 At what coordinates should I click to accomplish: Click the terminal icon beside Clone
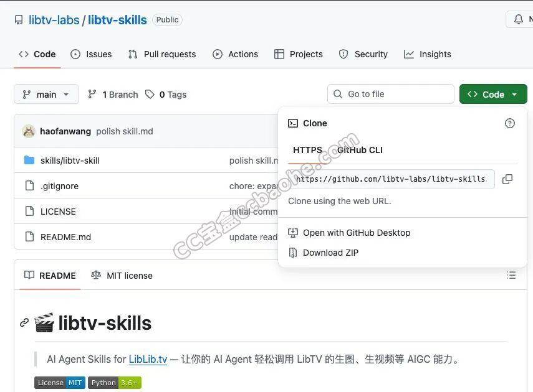[293, 123]
